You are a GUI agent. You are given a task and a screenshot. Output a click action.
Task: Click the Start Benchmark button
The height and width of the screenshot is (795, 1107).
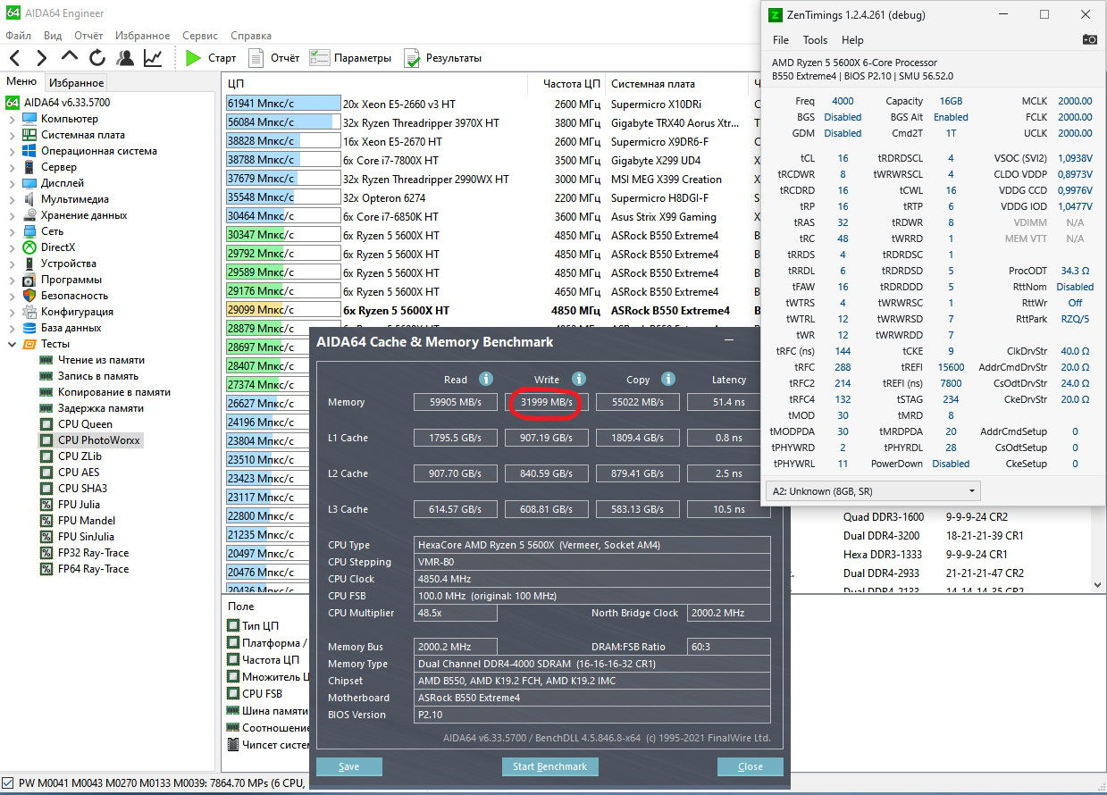pyautogui.click(x=550, y=766)
